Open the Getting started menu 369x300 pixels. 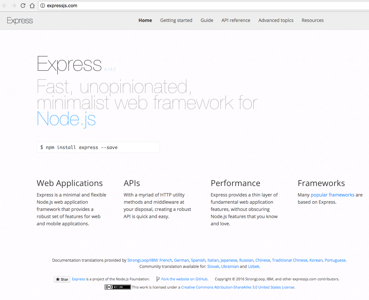point(176,20)
